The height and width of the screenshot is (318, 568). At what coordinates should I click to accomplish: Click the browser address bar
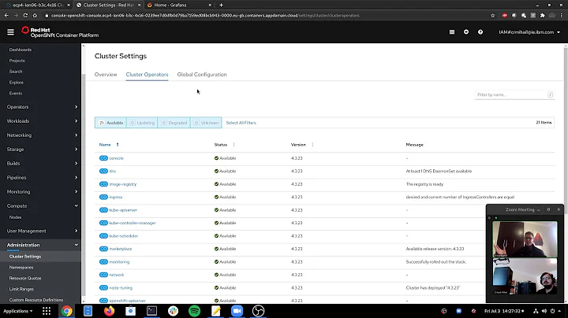[x=267, y=16]
